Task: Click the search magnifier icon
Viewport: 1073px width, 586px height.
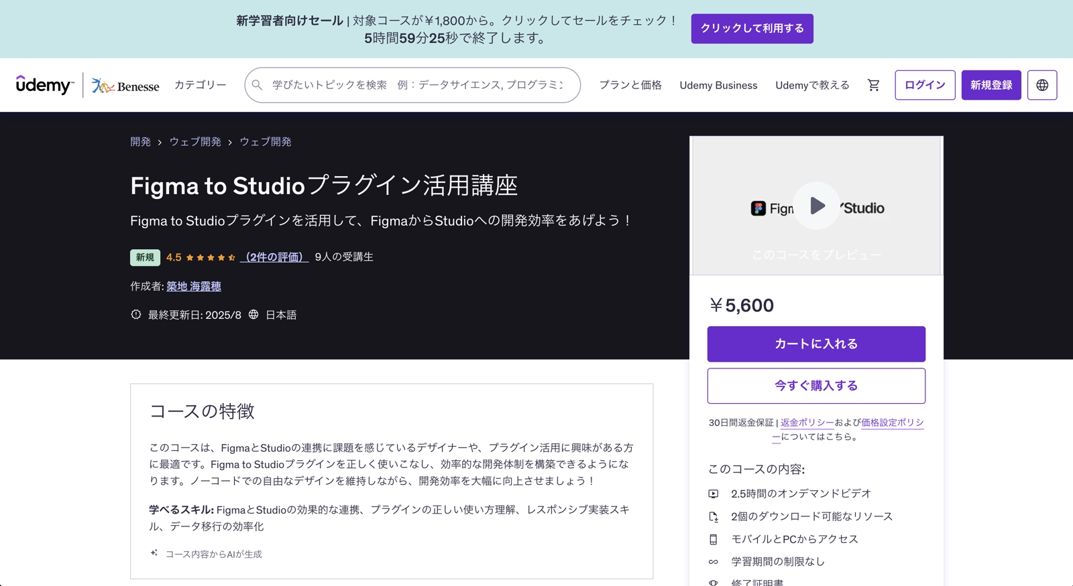Action: 258,85
